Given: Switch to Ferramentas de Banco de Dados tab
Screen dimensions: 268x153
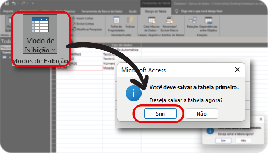Looking at the screenshot, I should coord(102,11).
